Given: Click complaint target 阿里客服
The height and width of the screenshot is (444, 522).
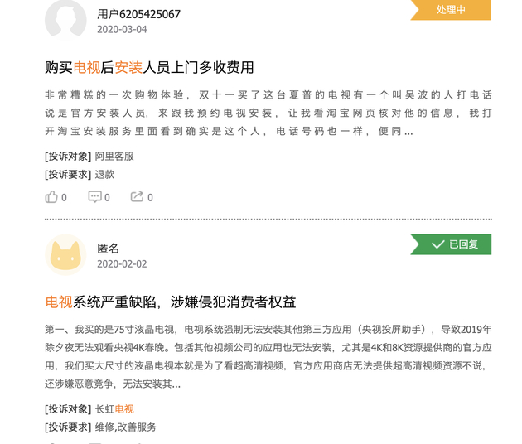Looking at the screenshot, I should tap(114, 156).
